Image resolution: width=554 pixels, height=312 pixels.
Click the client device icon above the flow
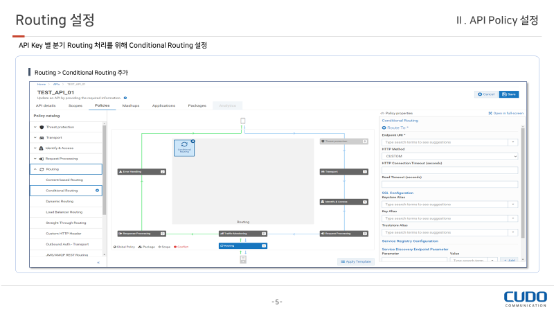tap(242, 121)
